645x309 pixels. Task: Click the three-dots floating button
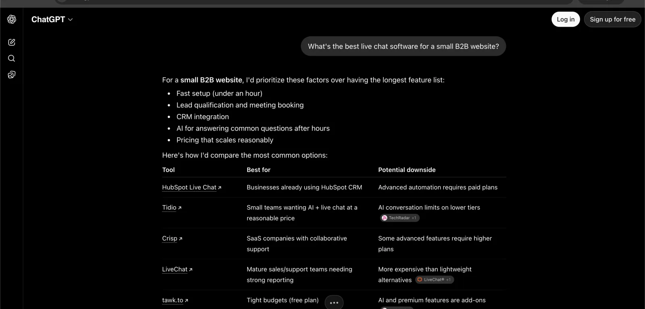click(334, 302)
